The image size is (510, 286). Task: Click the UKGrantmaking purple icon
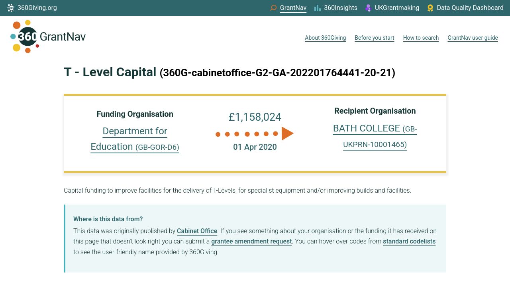click(x=368, y=8)
